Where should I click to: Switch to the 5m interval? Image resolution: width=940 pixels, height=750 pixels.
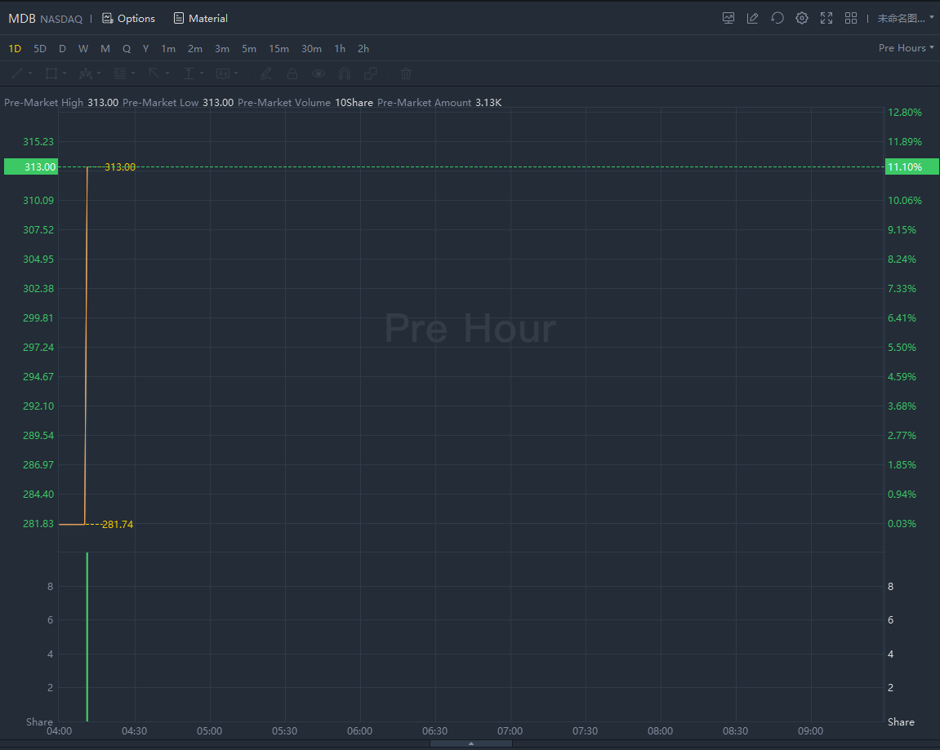[249, 48]
